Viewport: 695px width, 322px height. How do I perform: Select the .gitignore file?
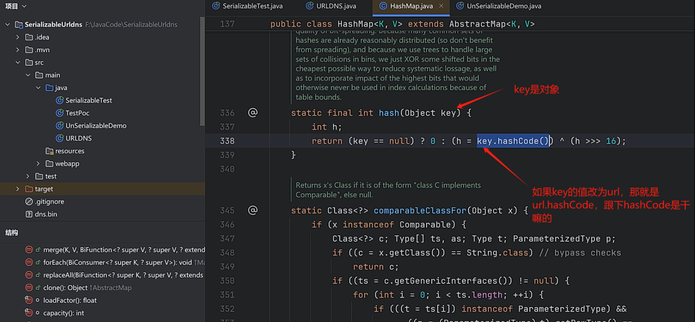[x=49, y=202]
